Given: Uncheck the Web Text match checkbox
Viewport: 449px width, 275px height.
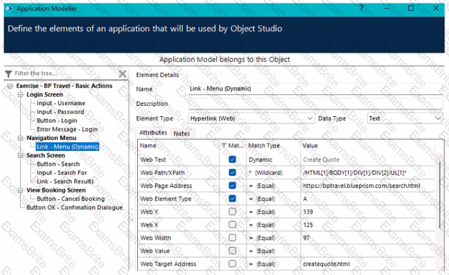Looking at the screenshot, I should point(233,159).
